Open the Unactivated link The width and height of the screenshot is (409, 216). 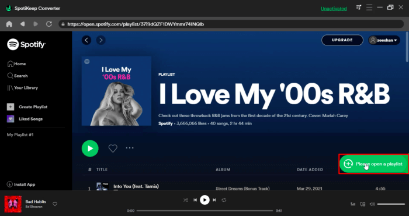point(334,9)
